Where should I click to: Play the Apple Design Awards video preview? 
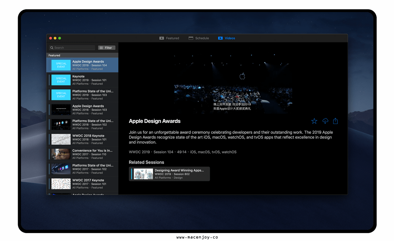233,80
